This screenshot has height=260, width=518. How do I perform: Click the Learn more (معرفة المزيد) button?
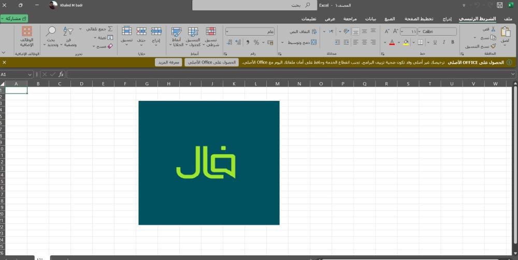[168, 62]
